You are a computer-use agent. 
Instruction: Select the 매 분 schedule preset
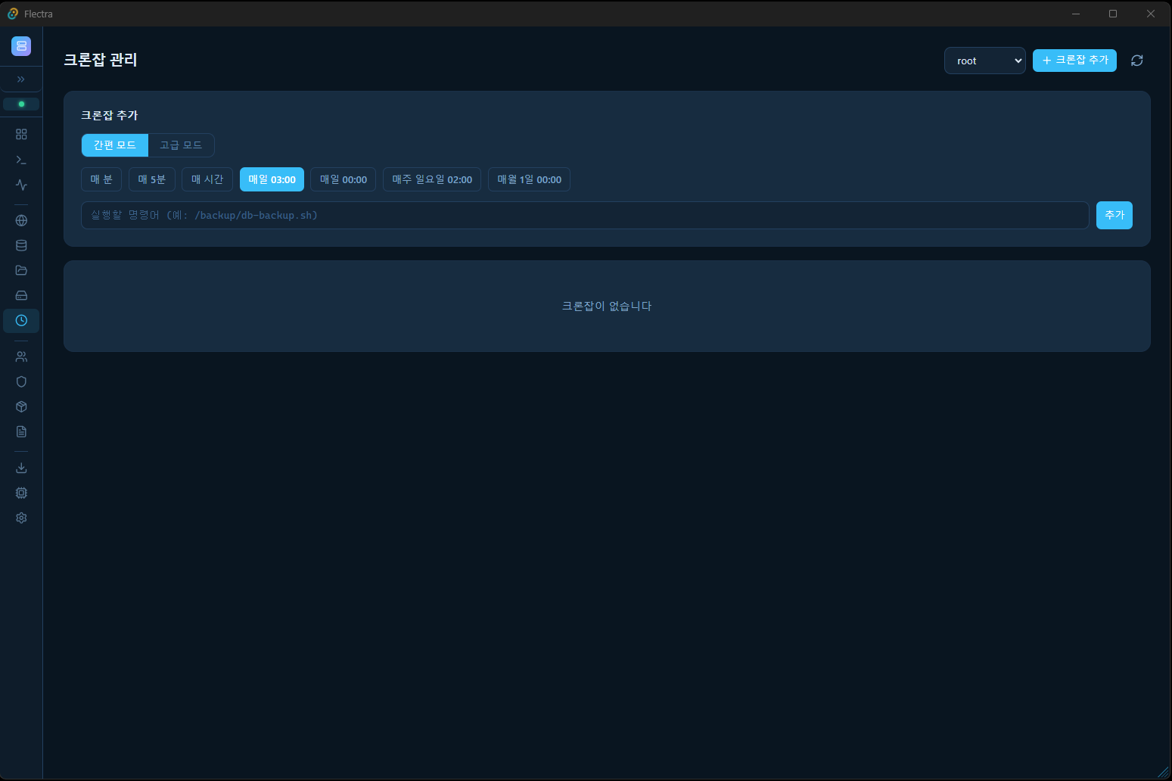point(101,179)
